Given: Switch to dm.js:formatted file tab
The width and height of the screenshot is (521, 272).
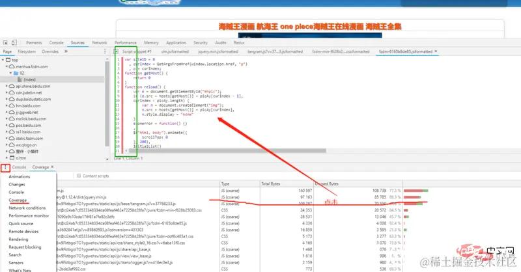Looking at the screenshot, I should (x=175, y=51).
